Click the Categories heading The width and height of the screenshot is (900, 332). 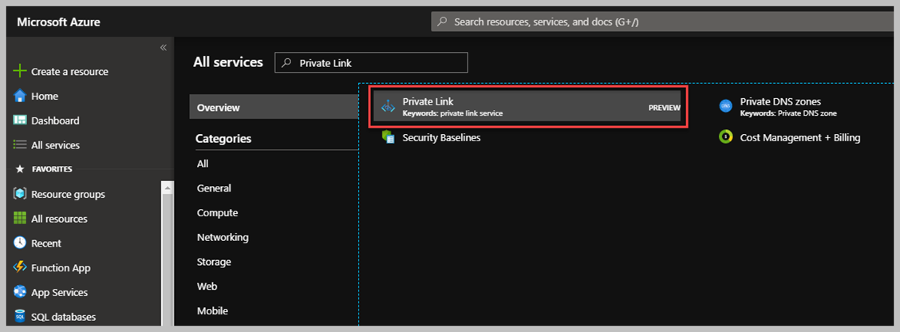(x=223, y=138)
